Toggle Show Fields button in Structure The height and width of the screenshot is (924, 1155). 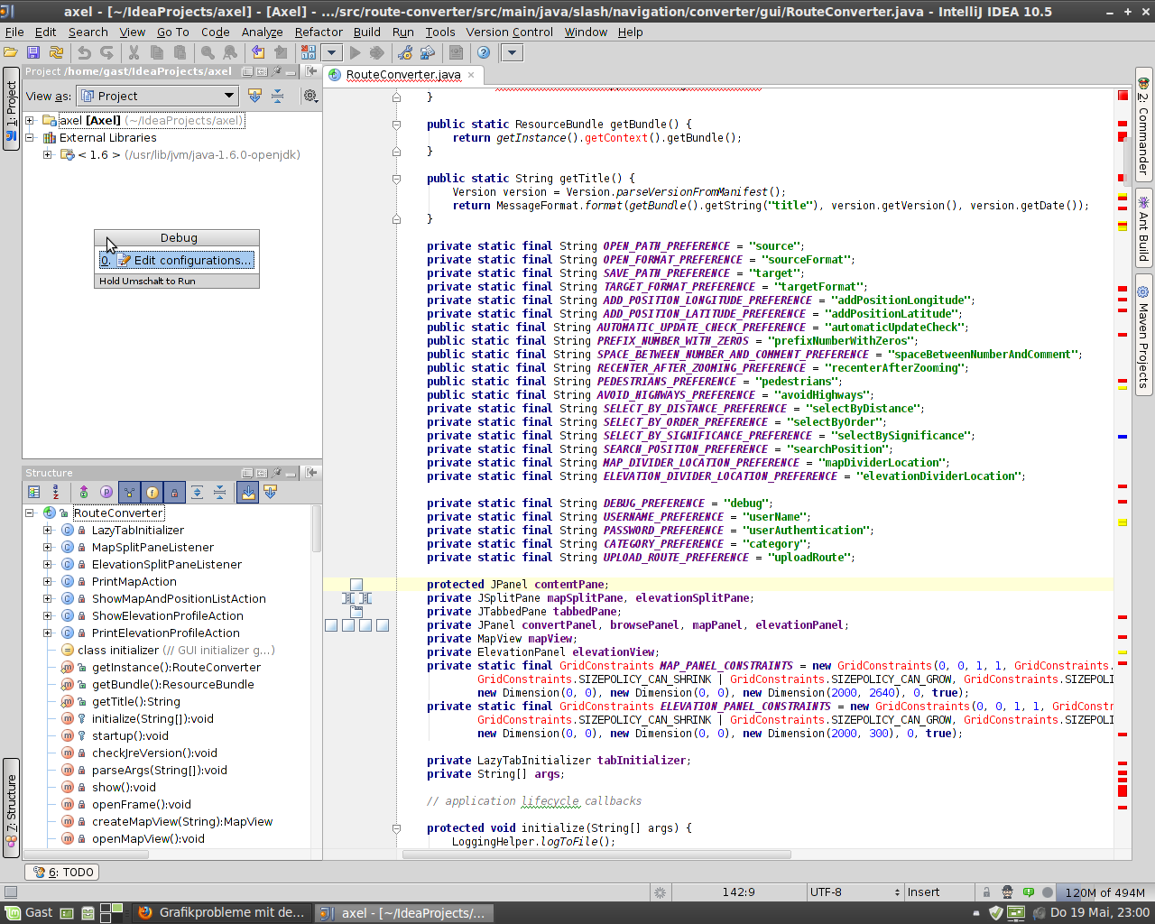[x=152, y=492]
